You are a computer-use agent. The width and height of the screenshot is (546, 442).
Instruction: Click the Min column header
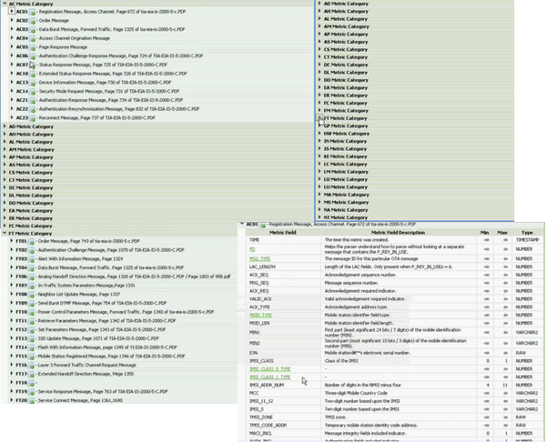coord(484,233)
